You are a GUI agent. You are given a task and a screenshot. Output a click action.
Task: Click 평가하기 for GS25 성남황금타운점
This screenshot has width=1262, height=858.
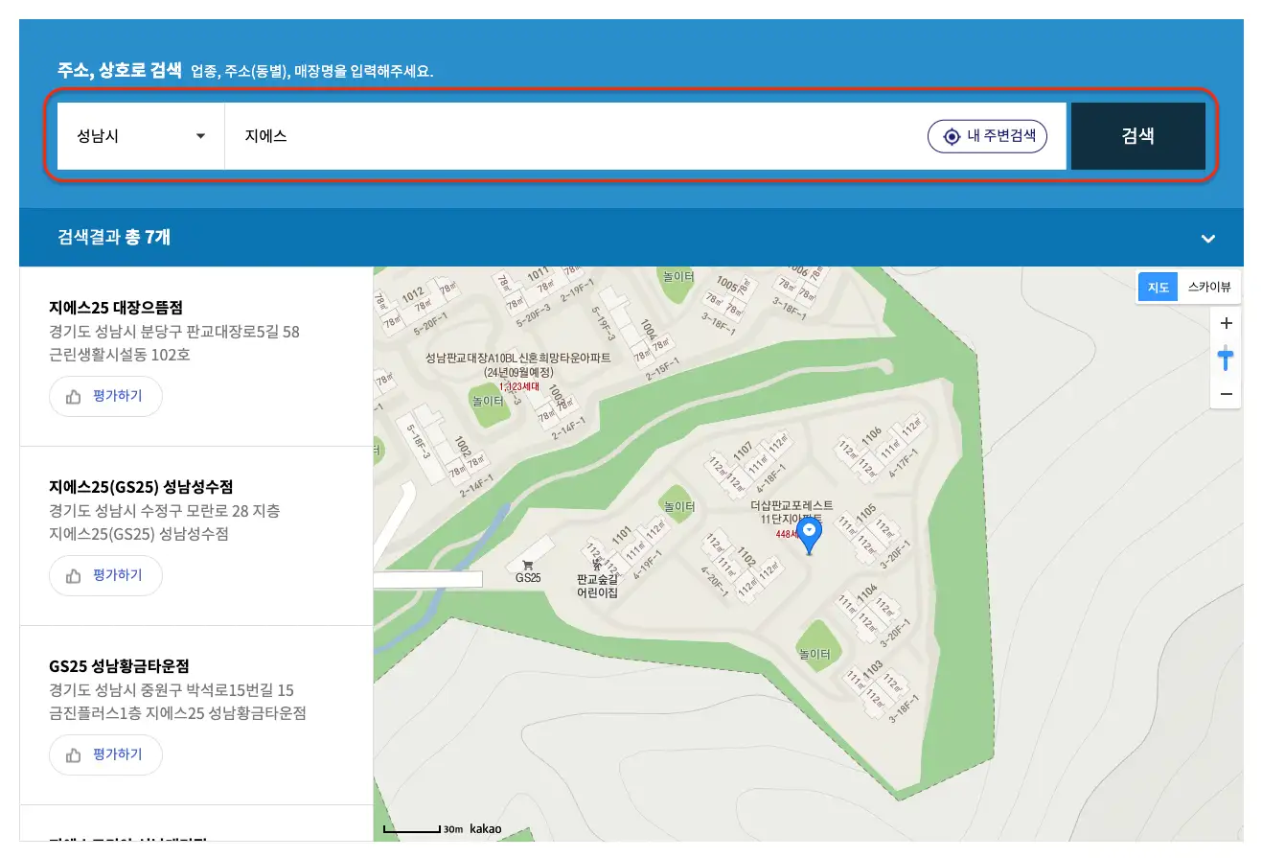[x=105, y=754]
